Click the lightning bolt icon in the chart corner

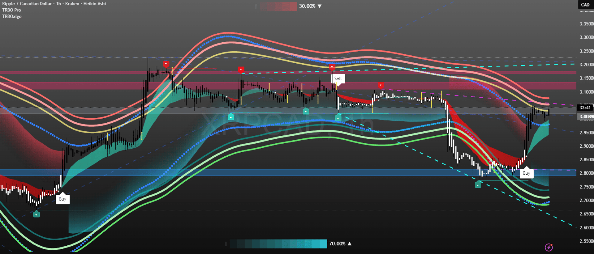(x=549, y=247)
